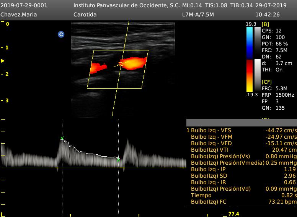Click the Bulbo Izq - VFS measurement row
This screenshot has width=297, height=217.
click(242, 130)
